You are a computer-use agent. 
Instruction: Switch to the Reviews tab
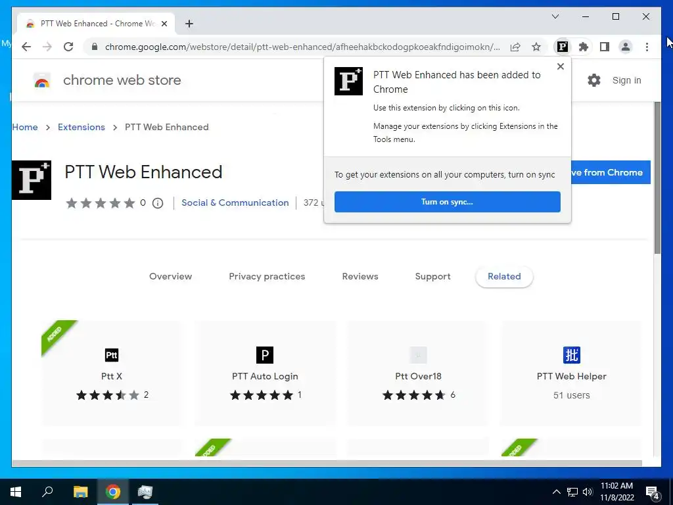click(360, 277)
